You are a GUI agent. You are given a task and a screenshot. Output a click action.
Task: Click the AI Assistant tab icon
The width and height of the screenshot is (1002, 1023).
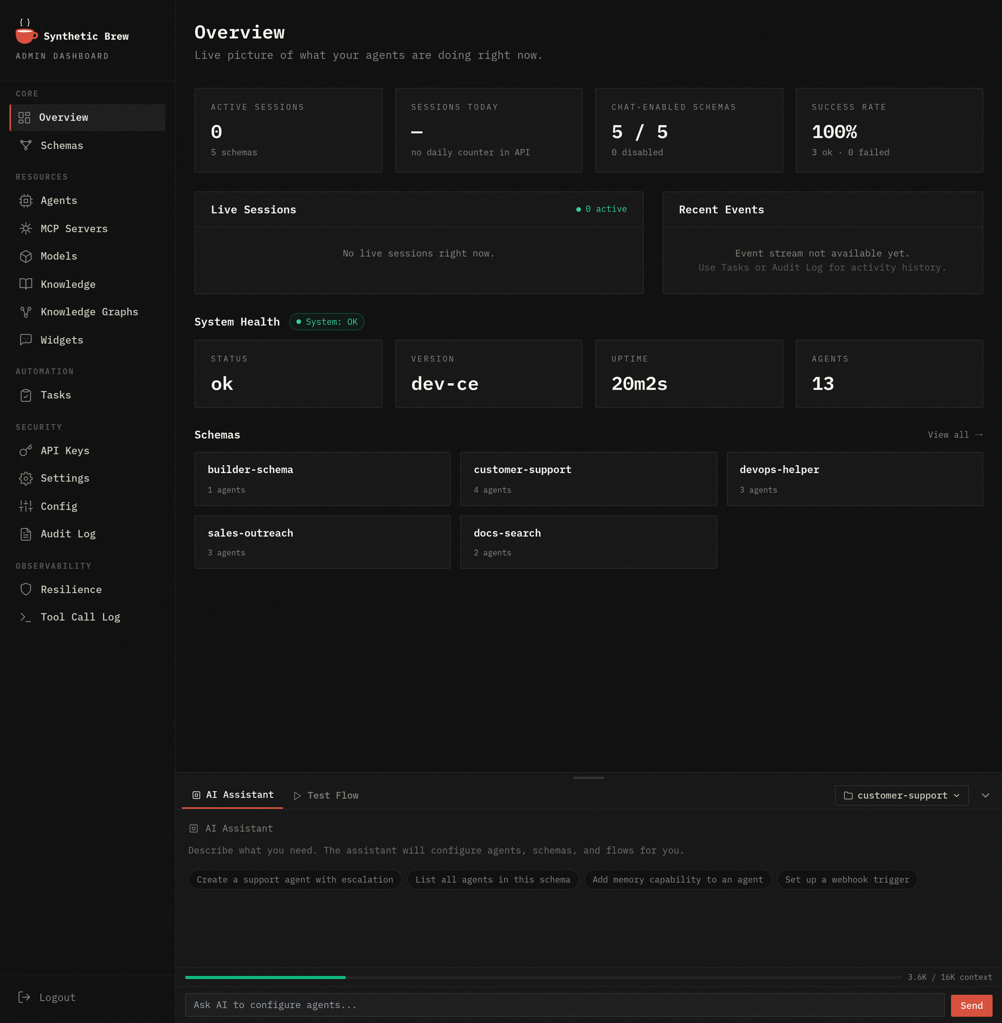(196, 795)
